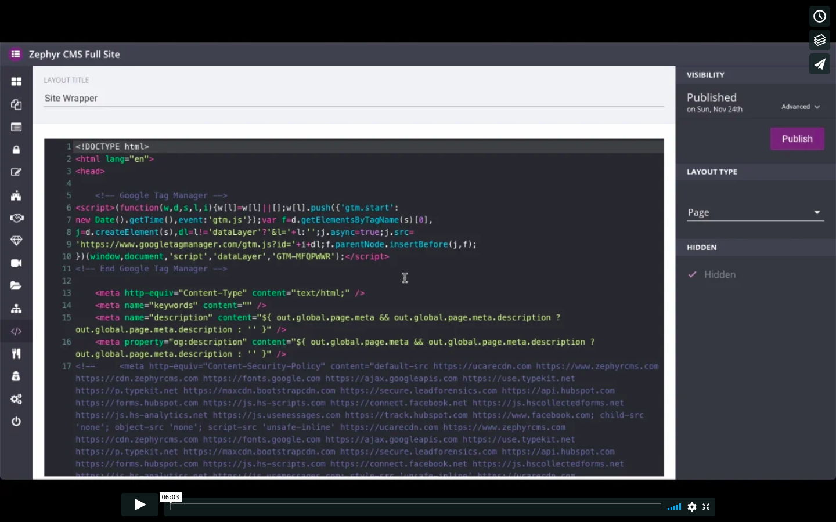
Task: Click the power logout icon in sidebar
Action: coord(16,422)
